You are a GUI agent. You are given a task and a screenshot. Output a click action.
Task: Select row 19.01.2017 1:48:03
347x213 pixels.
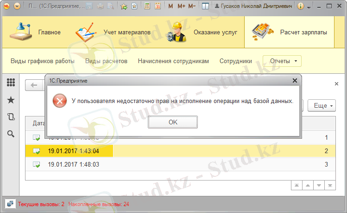[180, 164]
